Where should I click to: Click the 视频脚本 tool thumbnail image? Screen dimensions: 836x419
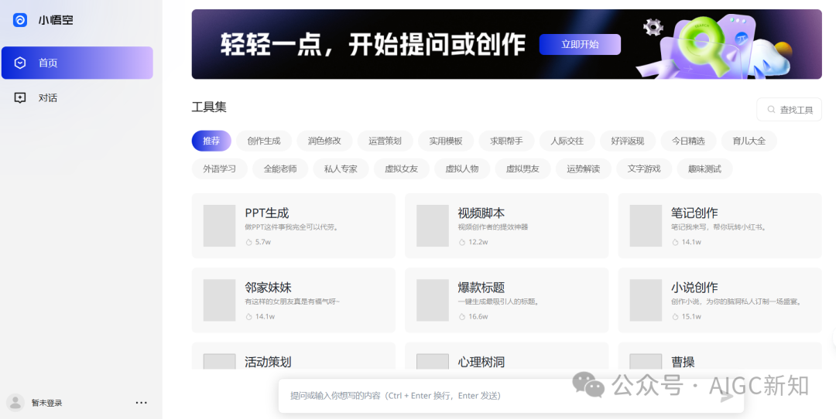tap(433, 226)
